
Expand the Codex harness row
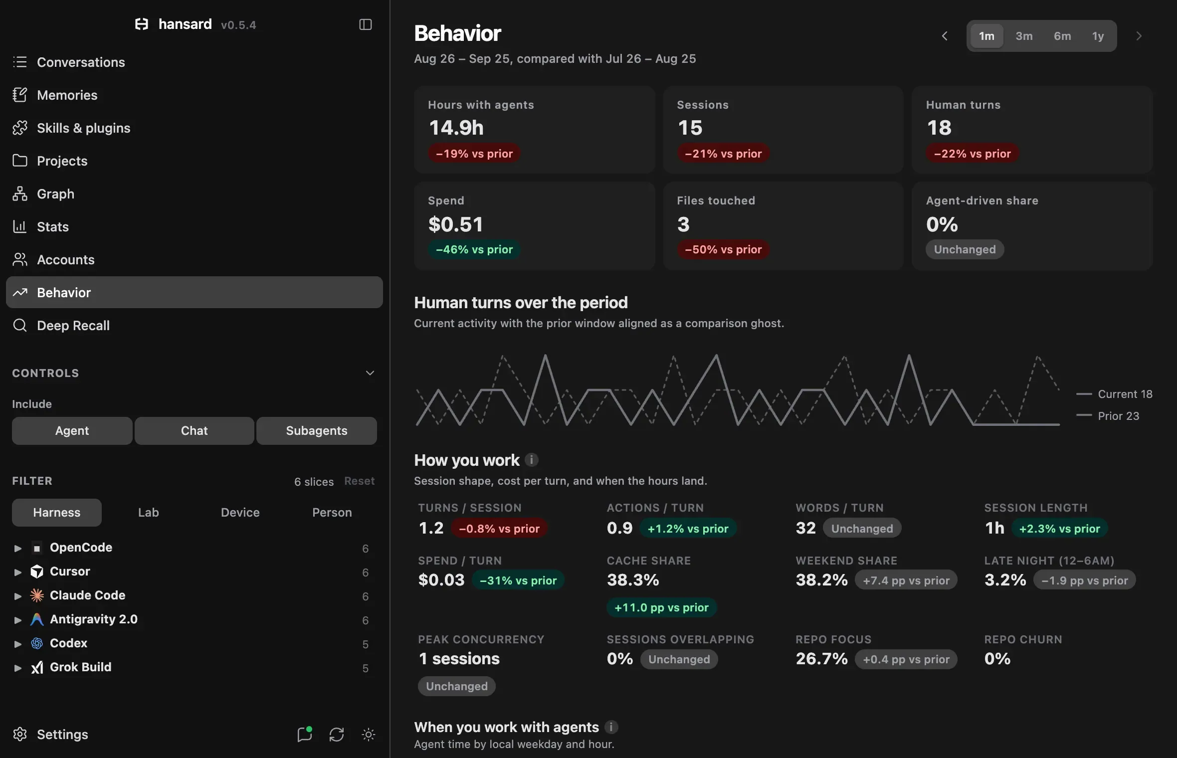pyautogui.click(x=18, y=644)
